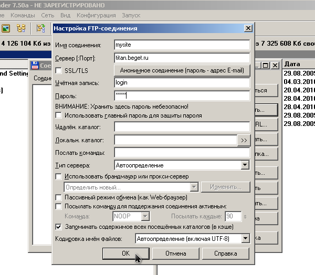Screen dimensions: 315x275
Task: Click the directory tree toolbar icon
Action: 22,28
